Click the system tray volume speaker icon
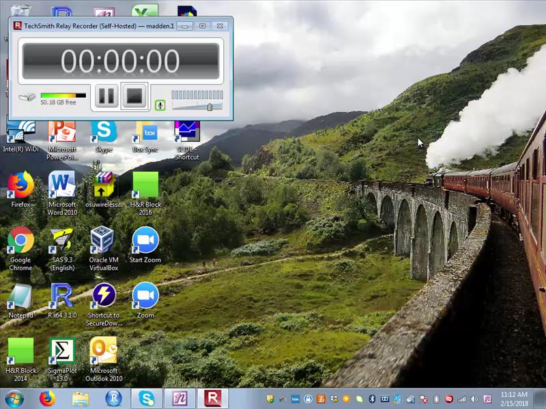This screenshot has height=409, width=546. tap(474, 399)
